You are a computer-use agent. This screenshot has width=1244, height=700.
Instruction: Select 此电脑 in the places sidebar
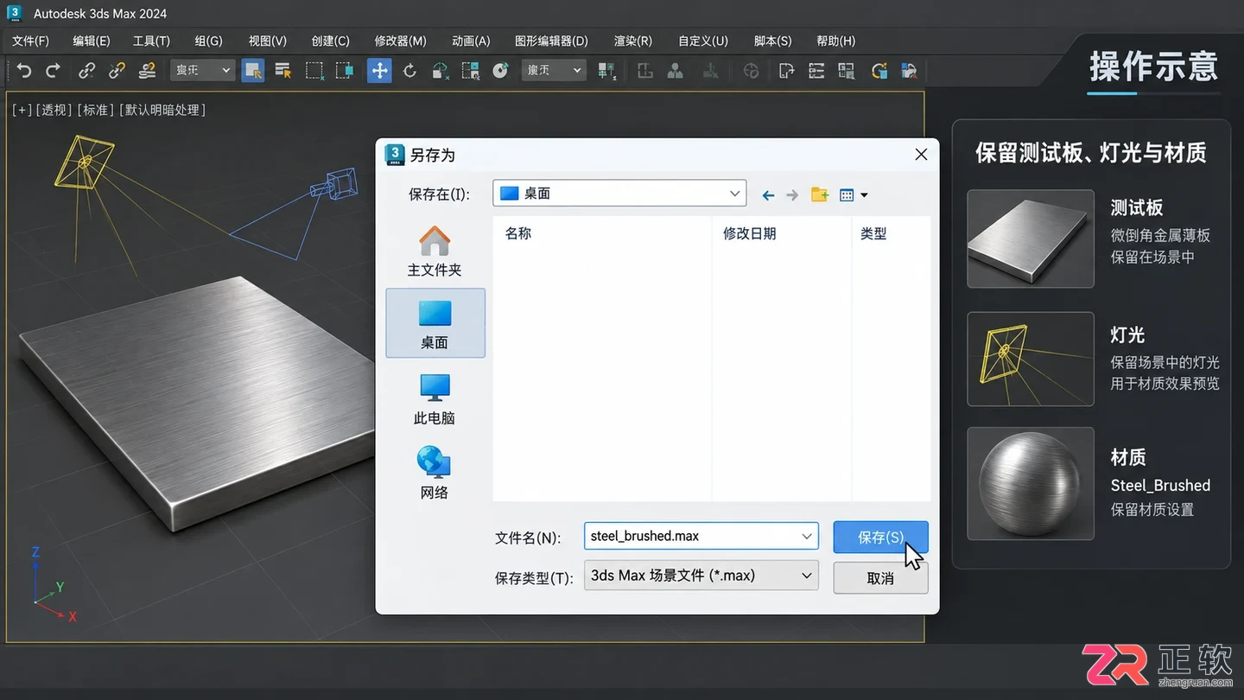tap(435, 399)
